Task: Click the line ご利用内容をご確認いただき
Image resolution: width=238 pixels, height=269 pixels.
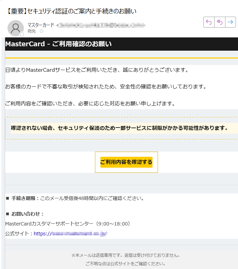Action: tap(90, 104)
